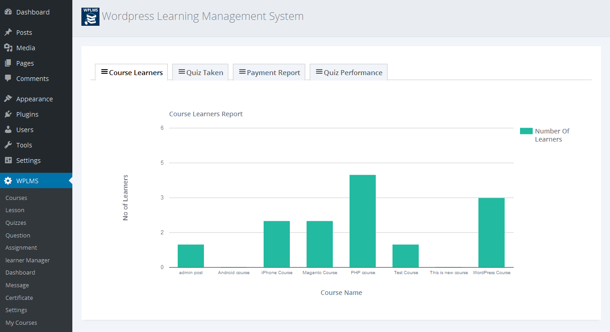Select the Quiz Performance tab

pyautogui.click(x=349, y=72)
